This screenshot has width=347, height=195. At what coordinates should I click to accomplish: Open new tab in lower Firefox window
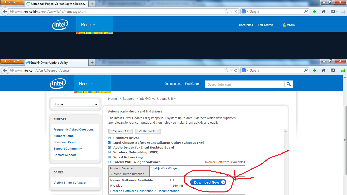[x=92, y=62]
